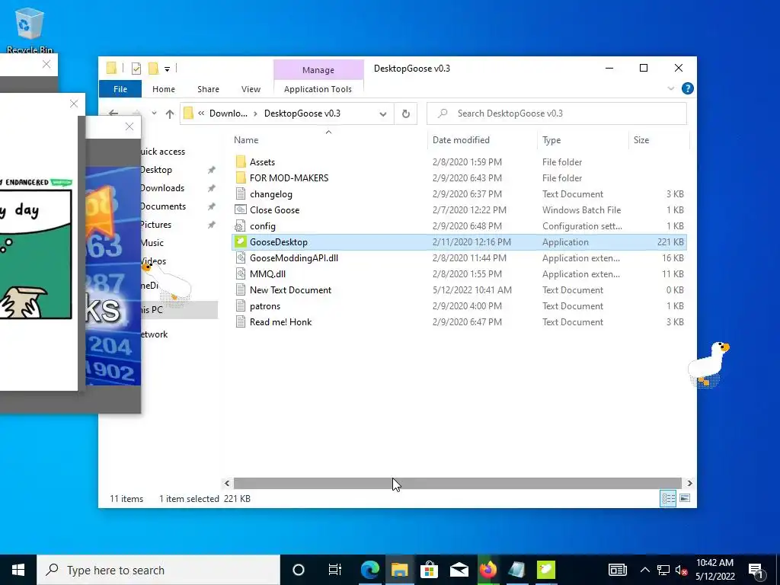Open the notification center icon
Image resolution: width=780 pixels, height=585 pixels.
tap(756, 570)
